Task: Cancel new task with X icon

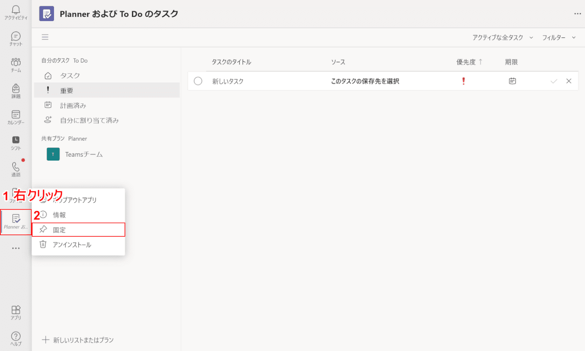Action: click(x=569, y=81)
